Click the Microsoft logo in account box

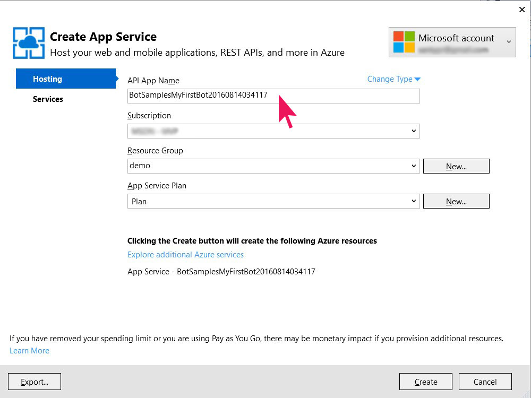click(x=404, y=42)
